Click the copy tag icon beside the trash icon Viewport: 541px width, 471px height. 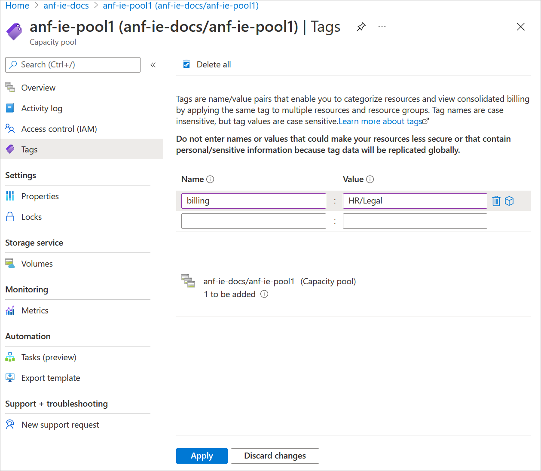click(510, 201)
